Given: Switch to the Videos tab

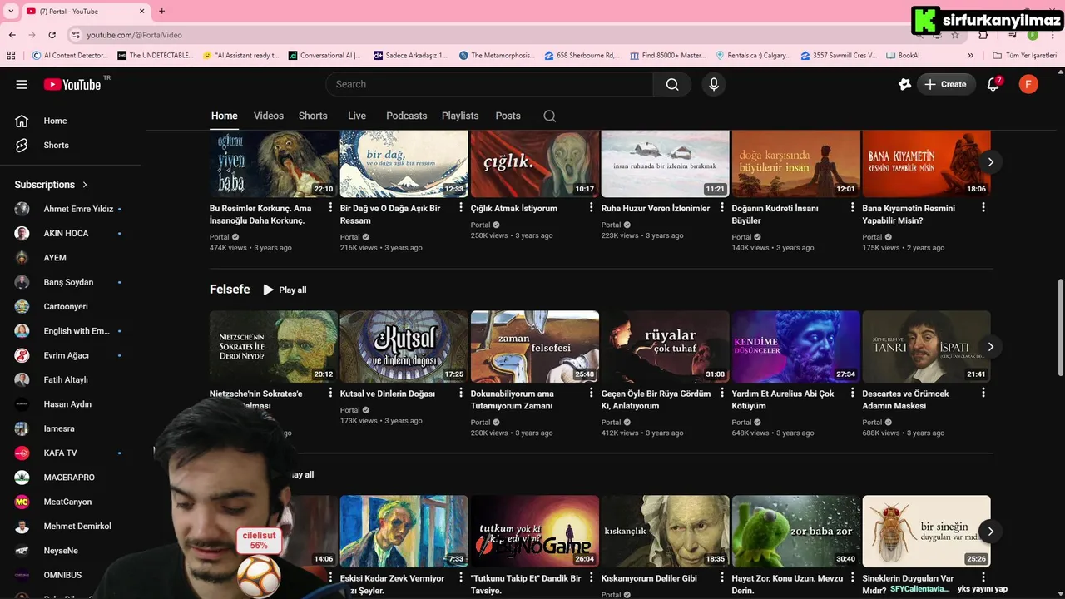Looking at the screenshot, I should [x=269, y=116].
